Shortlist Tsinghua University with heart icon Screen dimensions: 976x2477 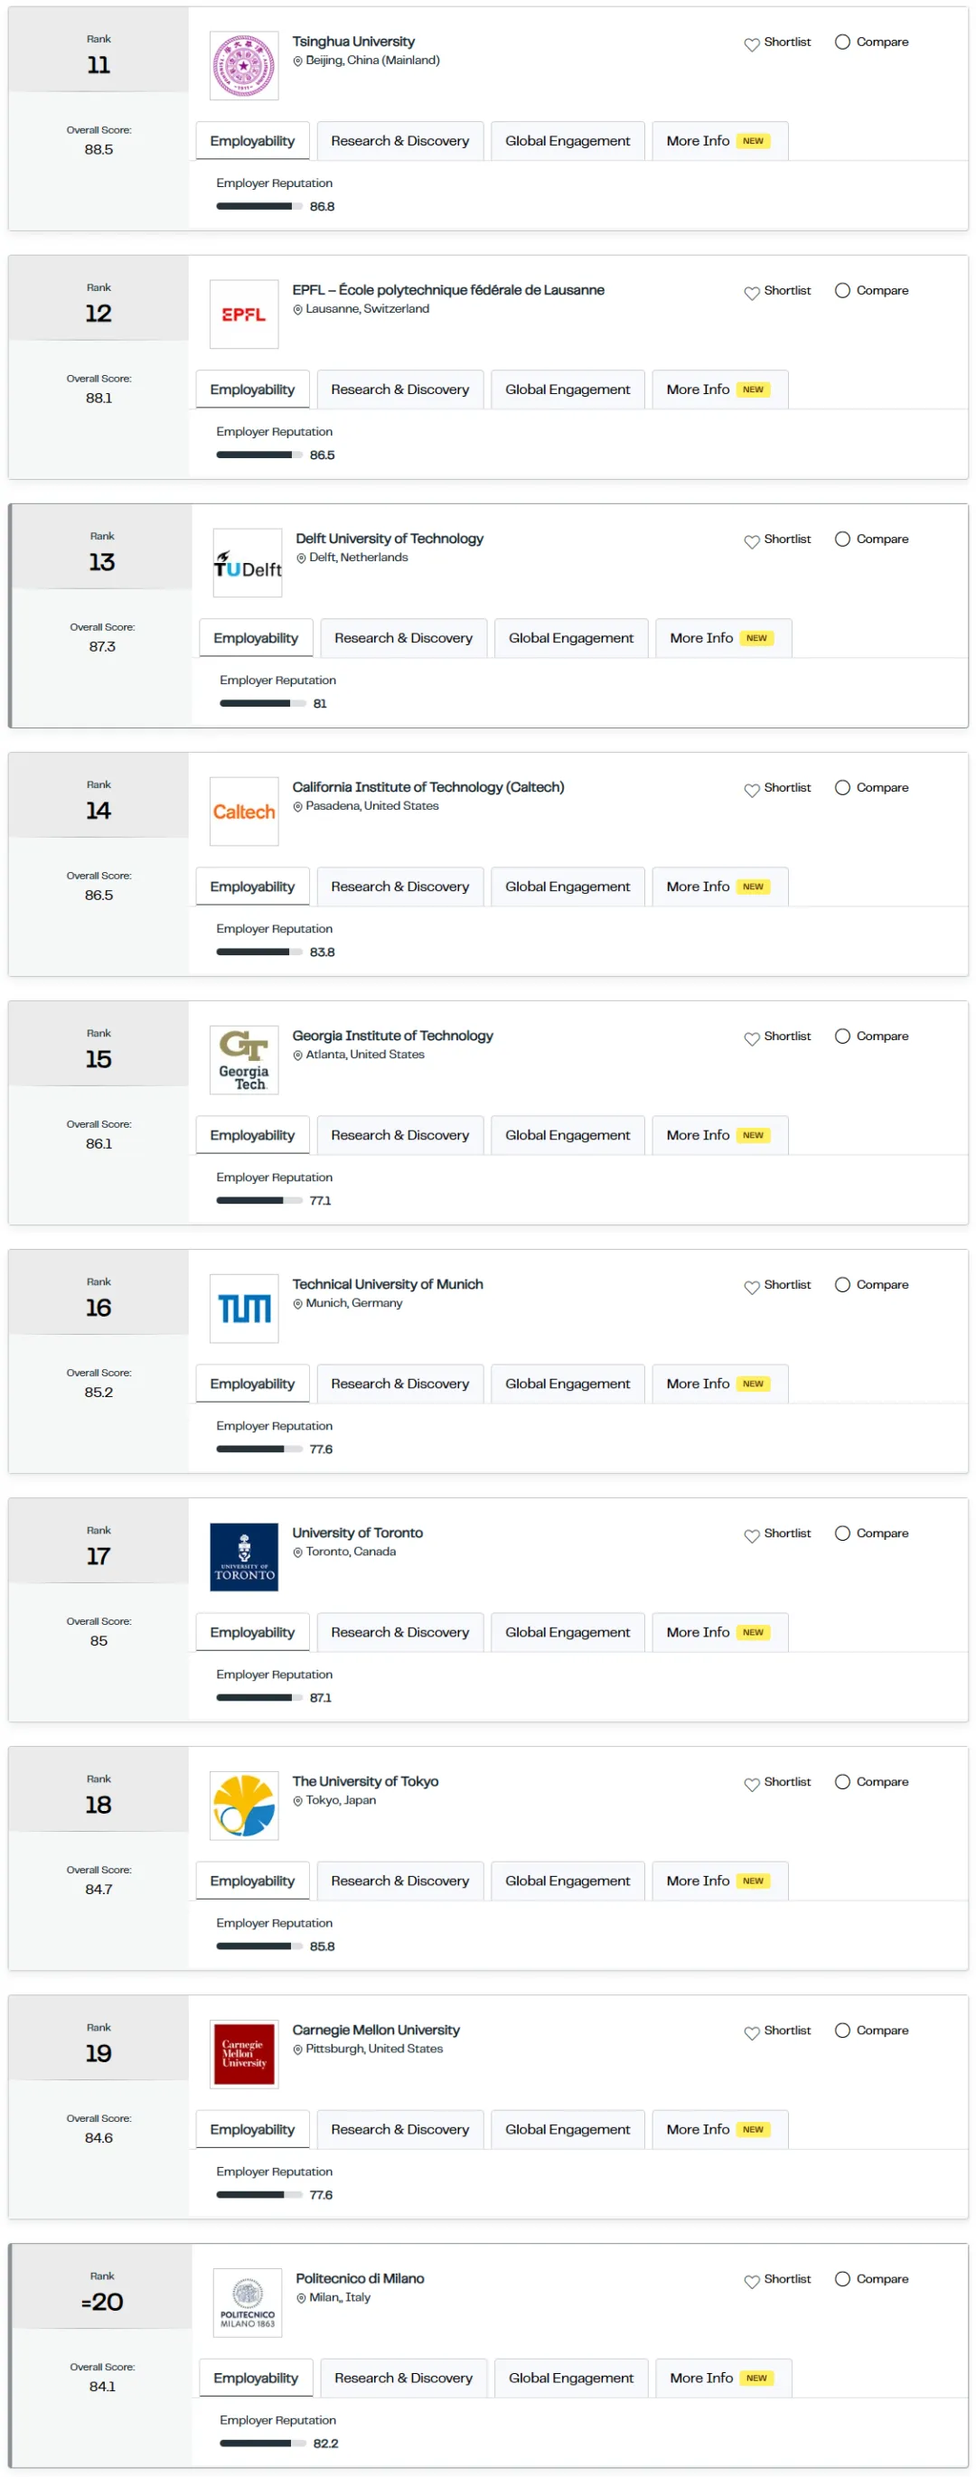point(752,43)
